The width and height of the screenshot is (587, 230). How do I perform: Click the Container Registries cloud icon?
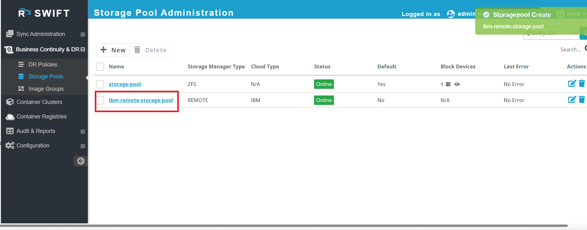[10, 117]
